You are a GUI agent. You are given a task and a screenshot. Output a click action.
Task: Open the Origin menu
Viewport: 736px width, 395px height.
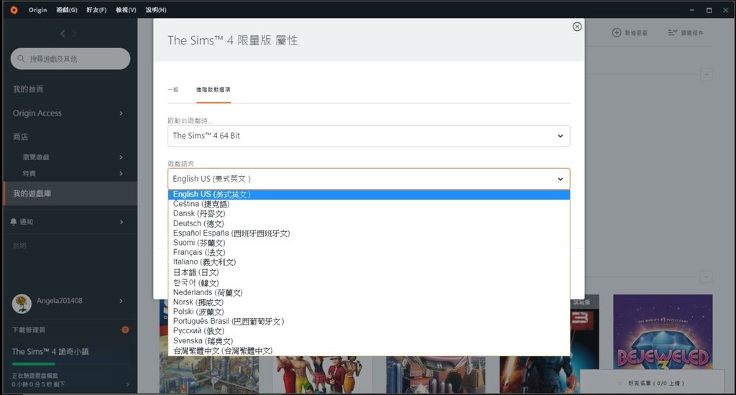pyautogui.click(x=37, y=10)
